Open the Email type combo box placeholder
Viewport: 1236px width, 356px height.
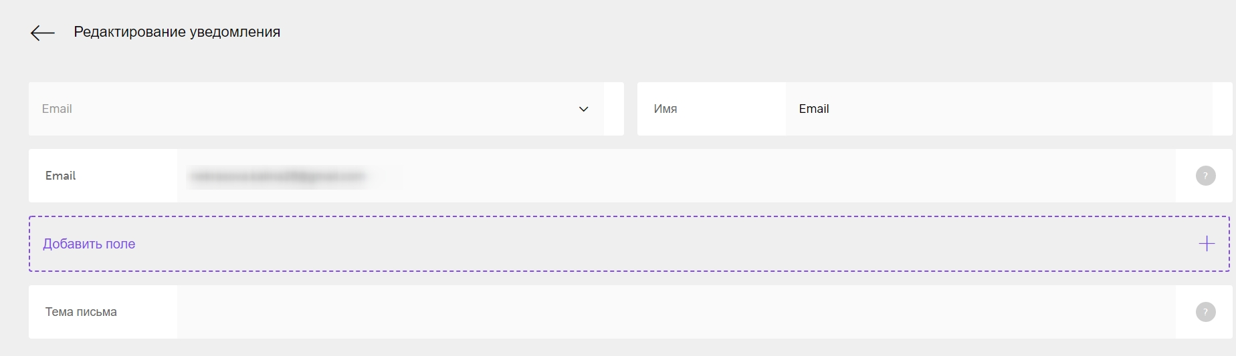pos(57,109)
